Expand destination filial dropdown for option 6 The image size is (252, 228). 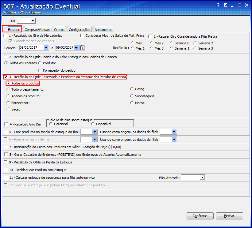(95, 139)
